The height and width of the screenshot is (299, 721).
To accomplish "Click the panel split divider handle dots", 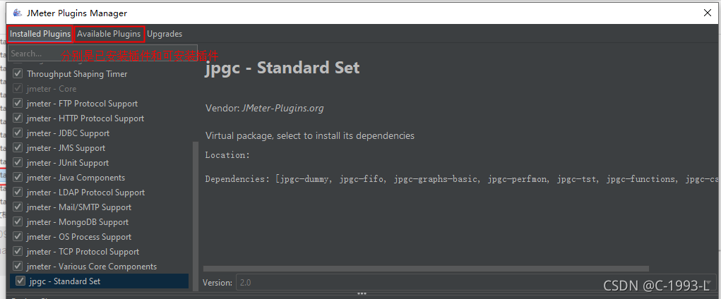I will tap(362, 293).
